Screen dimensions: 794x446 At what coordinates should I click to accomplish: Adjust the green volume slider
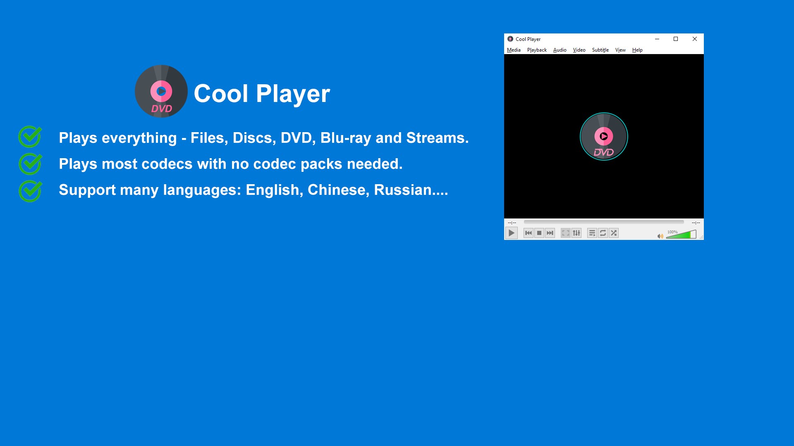[682, 235]
